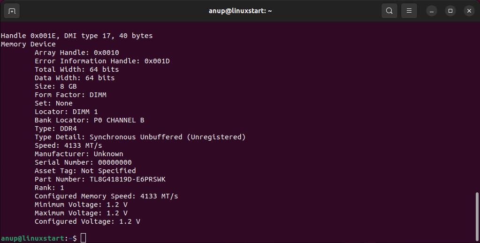Click the anup@linuxstart window title

click(240, 11)
